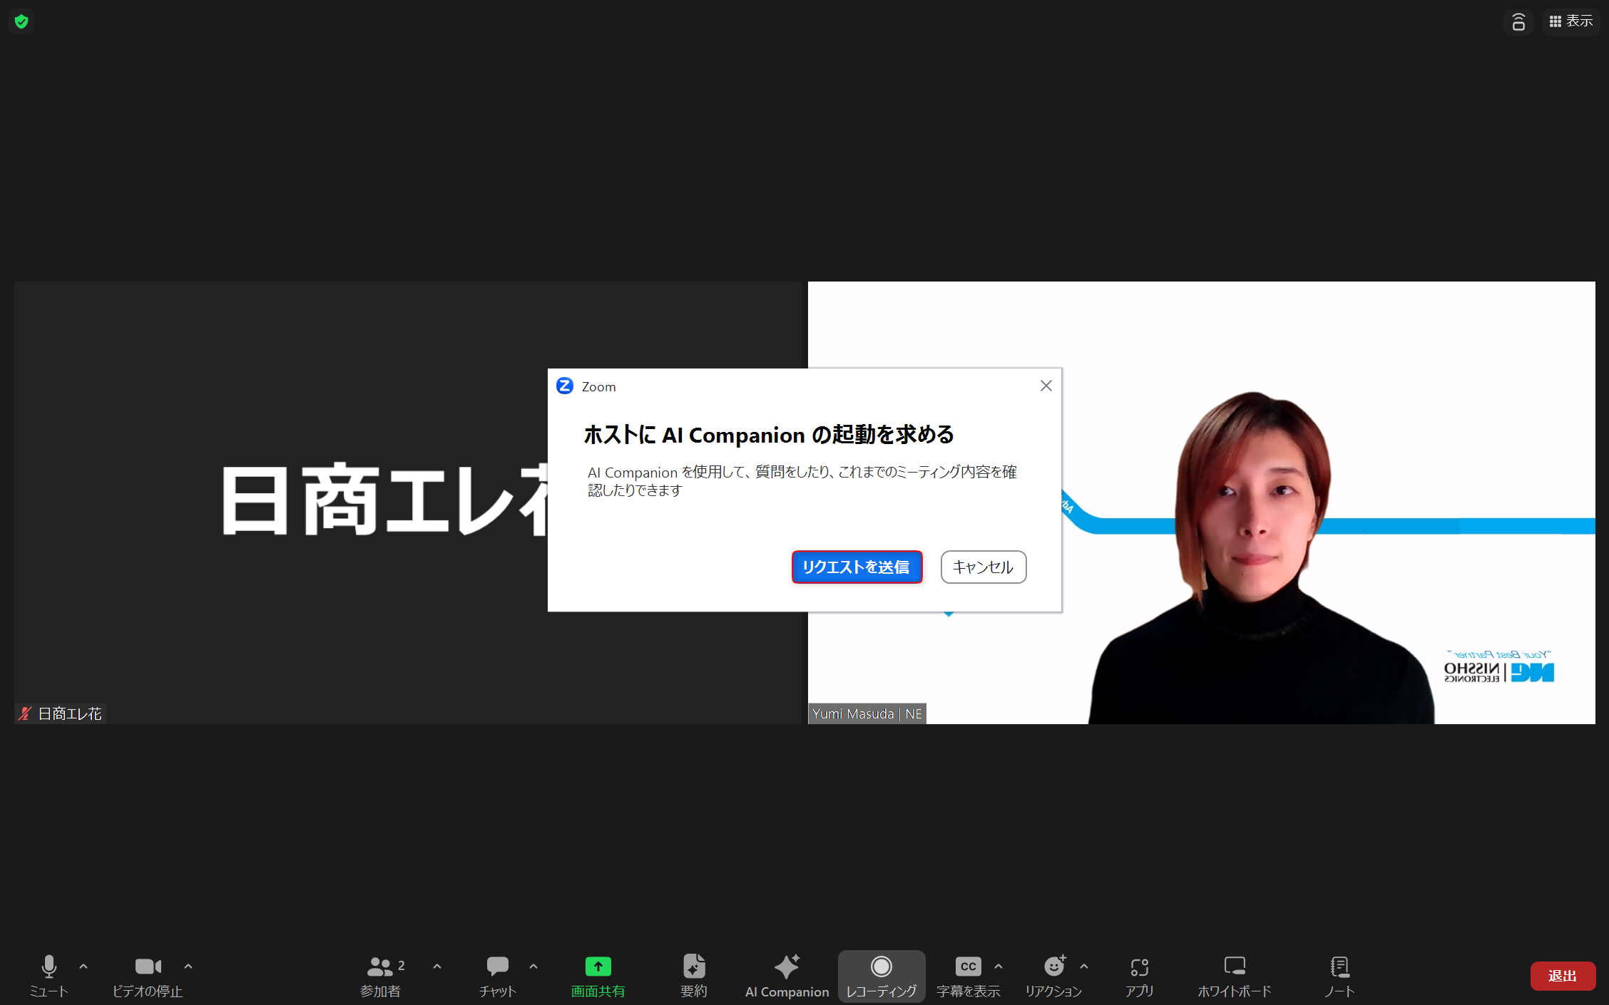
Task: Expand participants options arrow next to 参加者
Action: [437, 967]
